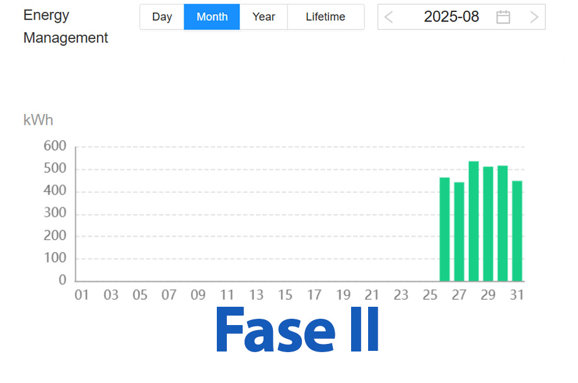Viewport: 578px width, 383px height.
Task: Click the 2025-08 date field
Action: (451, 17)
